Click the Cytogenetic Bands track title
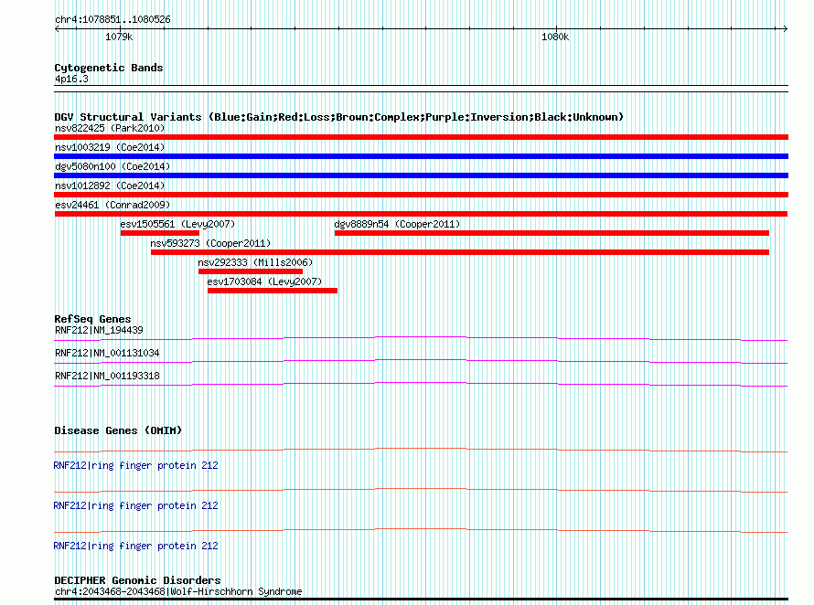The height and width of the screenshot is (605, 814). 109,68
